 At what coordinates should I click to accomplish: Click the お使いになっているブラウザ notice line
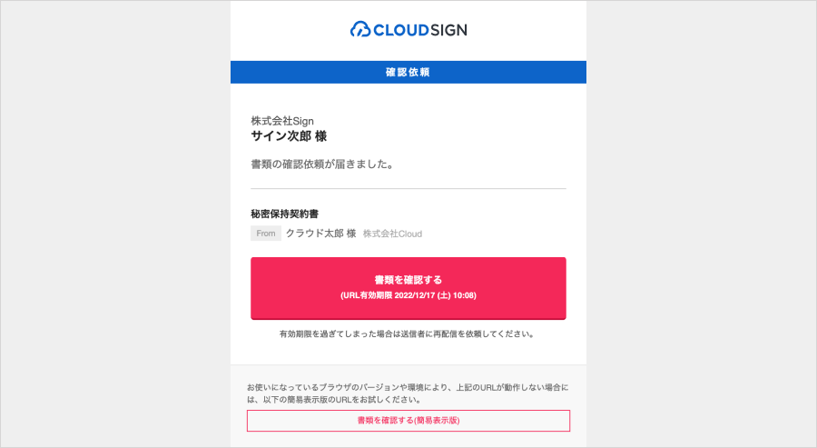408,386
